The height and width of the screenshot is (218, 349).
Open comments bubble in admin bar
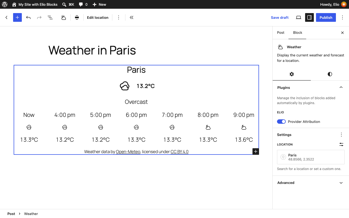coord(83,4)
